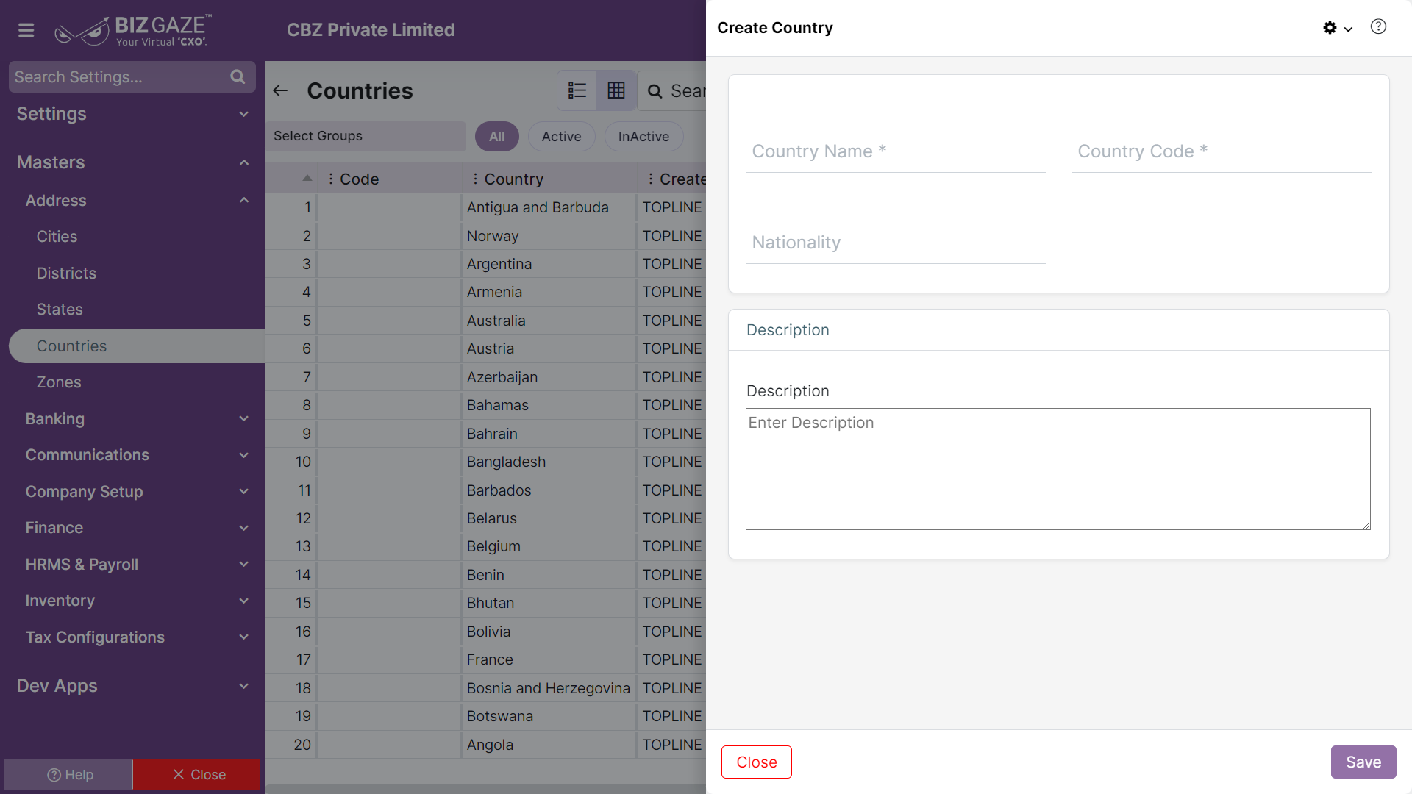
Task: Select the Bangladesh row
Action: 485,462
